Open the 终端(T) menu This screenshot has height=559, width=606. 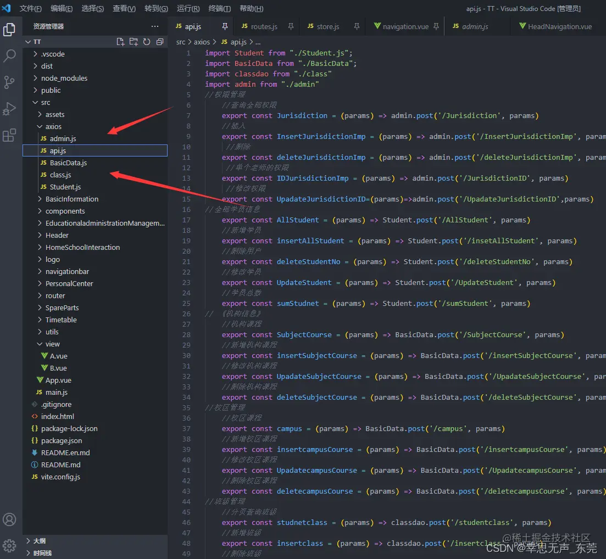(x=220, y=8)
